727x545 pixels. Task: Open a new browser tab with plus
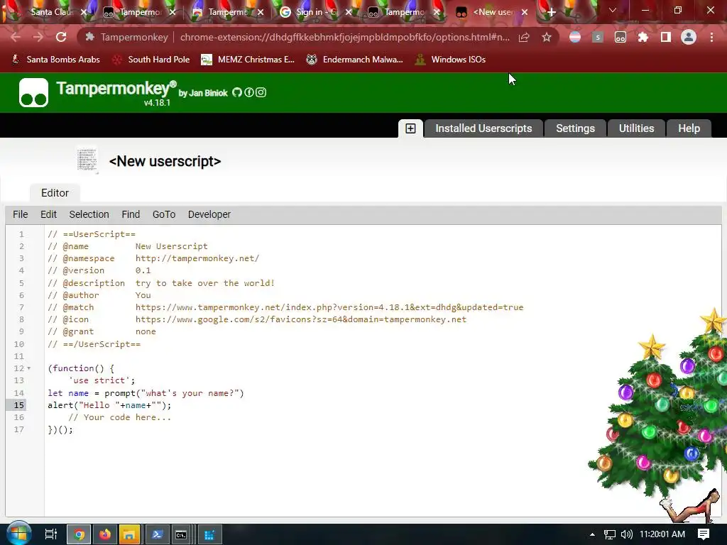551,12
